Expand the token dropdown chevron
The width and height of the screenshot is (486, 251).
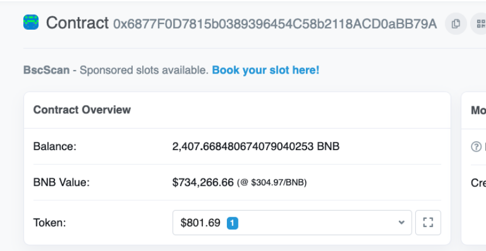point(401,222)
